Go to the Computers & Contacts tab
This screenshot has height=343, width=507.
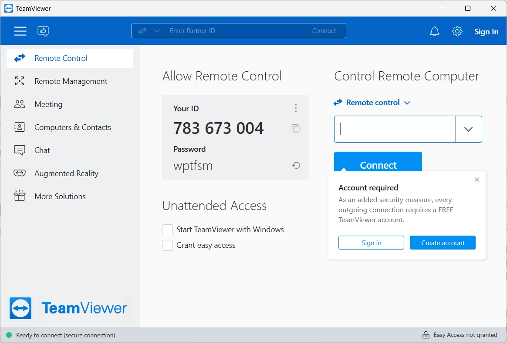pyautogui.click(x=70, y=127)
